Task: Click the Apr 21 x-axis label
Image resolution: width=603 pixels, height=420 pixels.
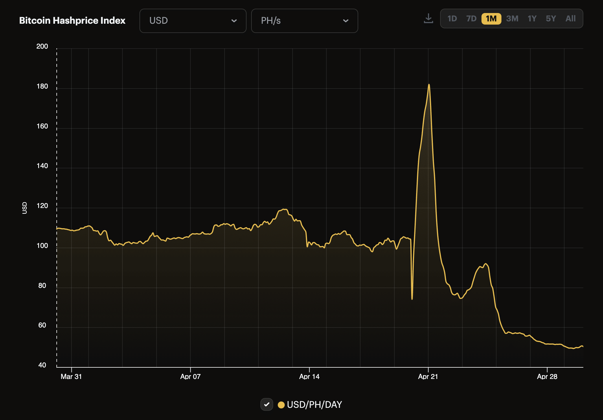Action: point(428,377)
